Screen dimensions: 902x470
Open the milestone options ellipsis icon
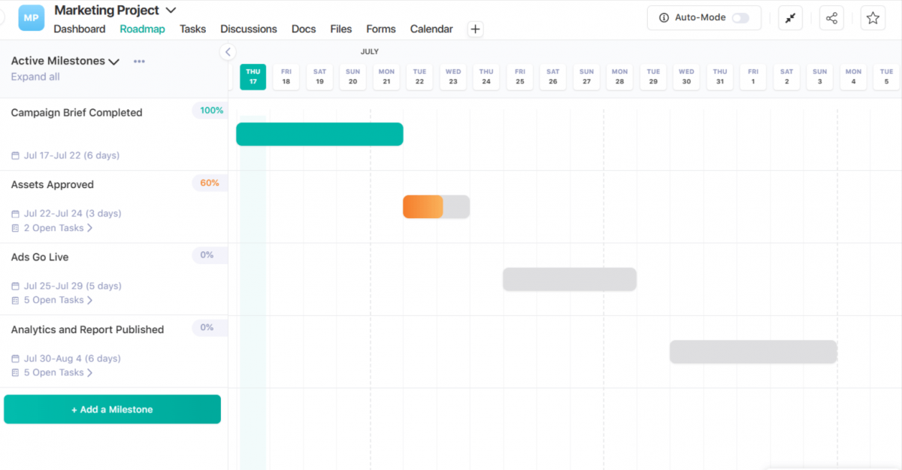click(x=139, y=61)
